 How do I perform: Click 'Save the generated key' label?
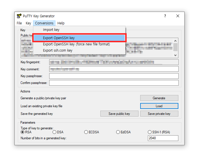pos(37,114)
